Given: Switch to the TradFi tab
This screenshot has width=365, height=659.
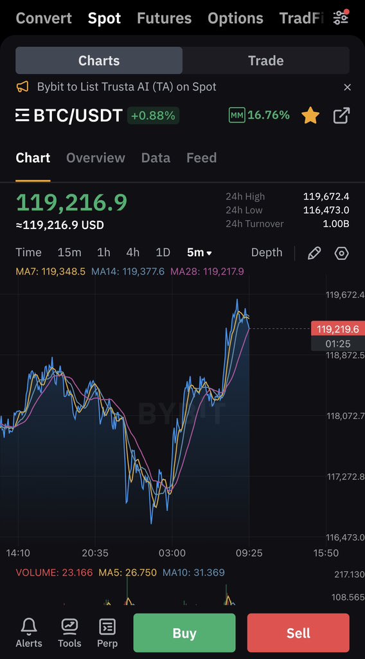Looking at the screenshot, I should point(301,18).
